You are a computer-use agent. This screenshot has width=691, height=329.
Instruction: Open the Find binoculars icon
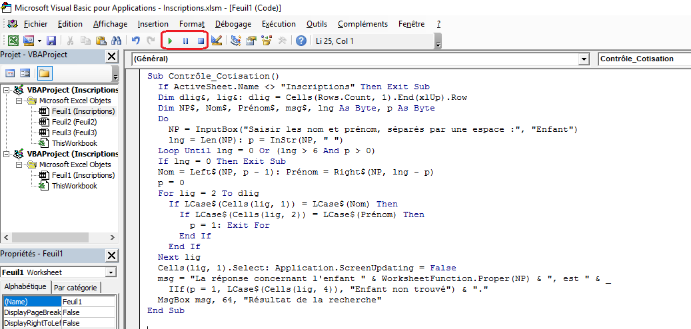click(116, 41)
